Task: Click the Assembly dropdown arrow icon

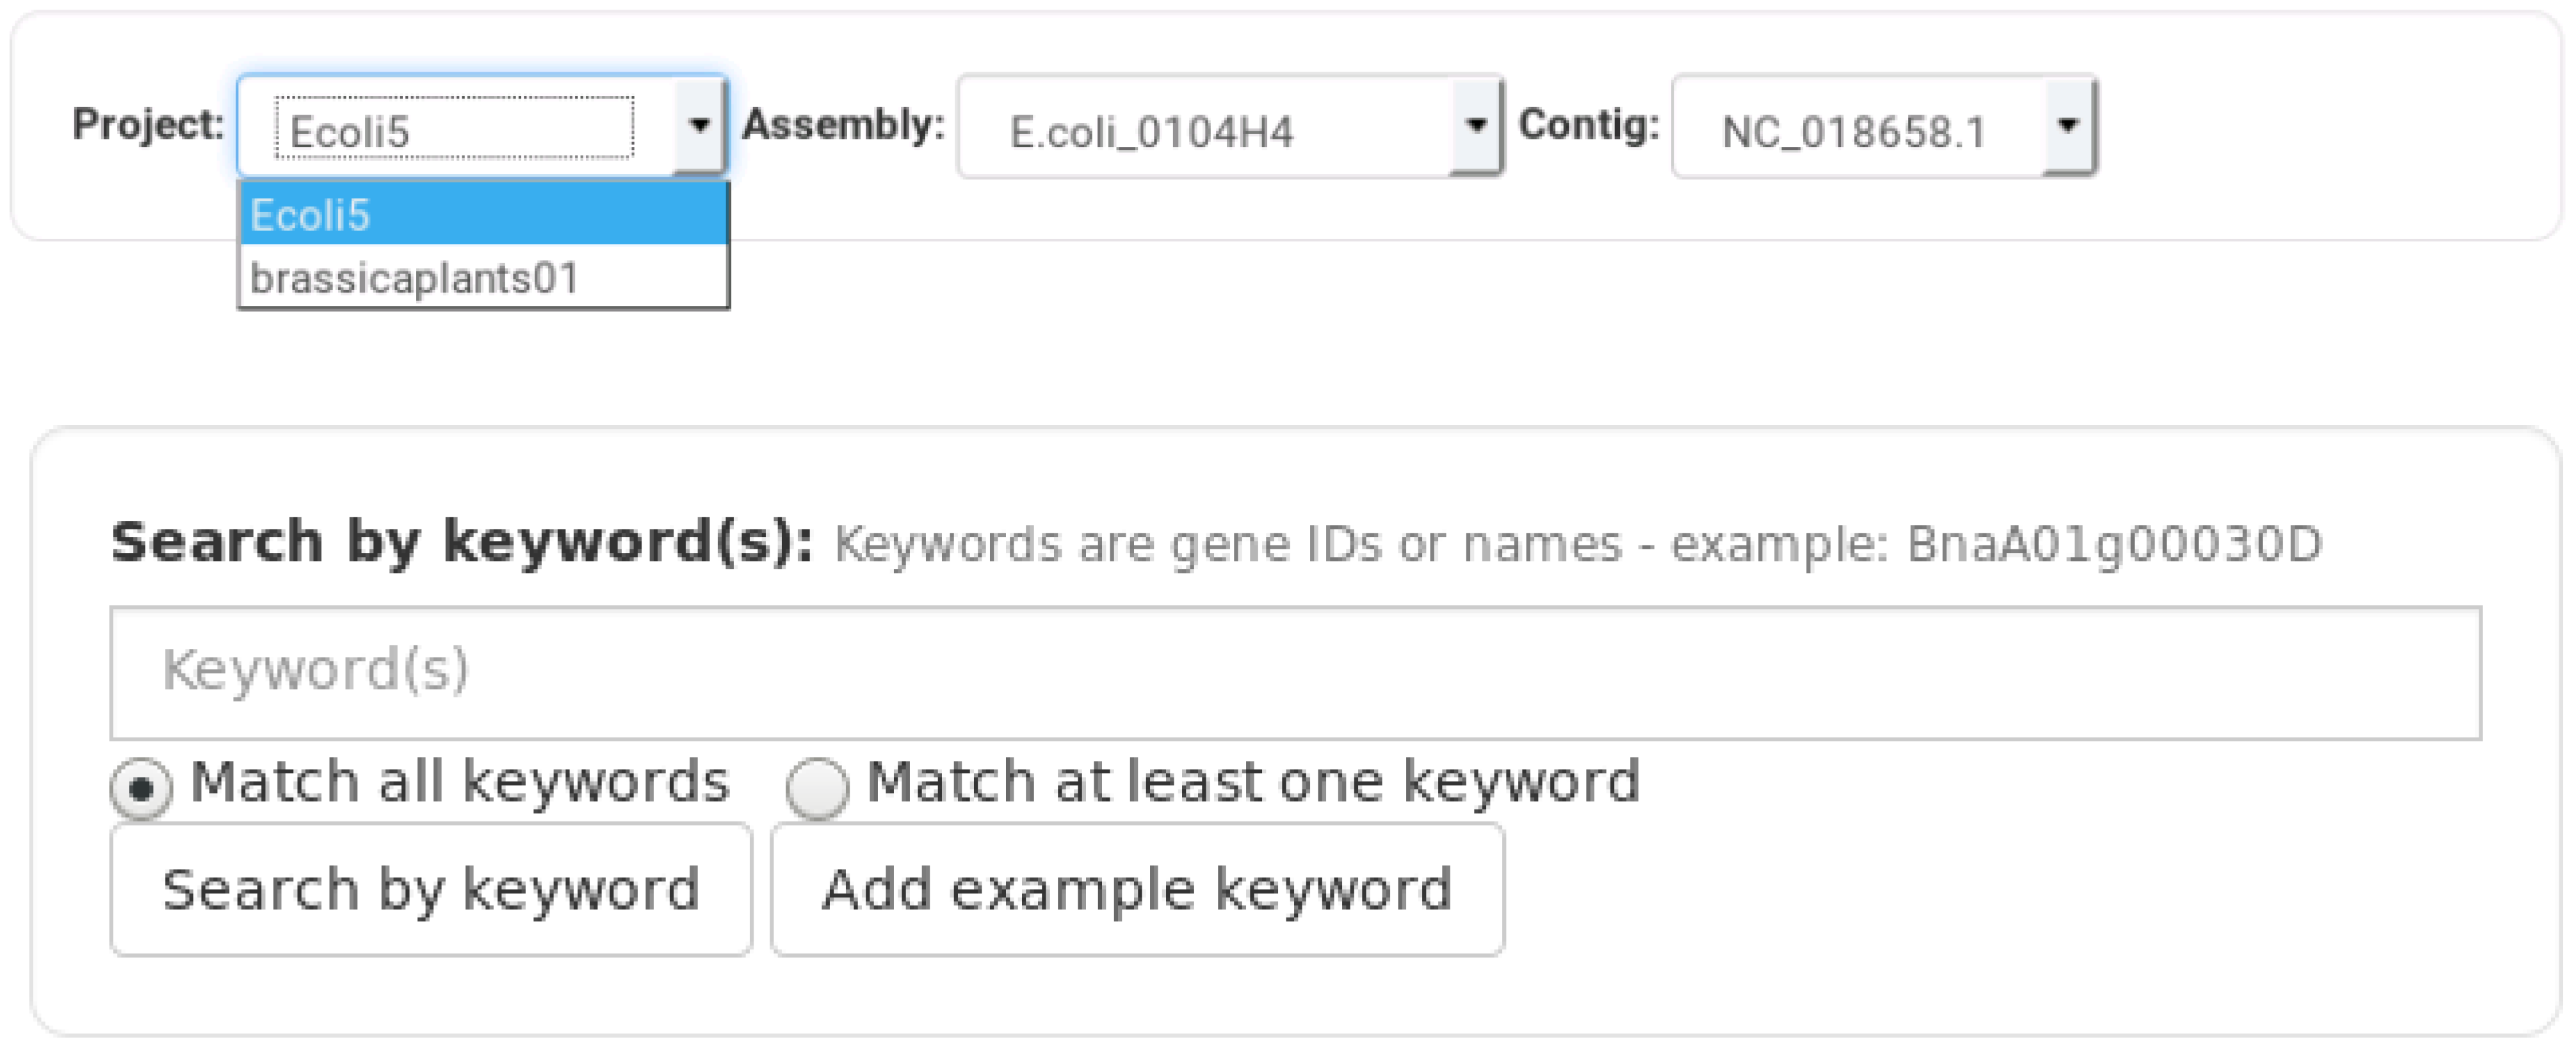Action: [x=1476, y=126]
